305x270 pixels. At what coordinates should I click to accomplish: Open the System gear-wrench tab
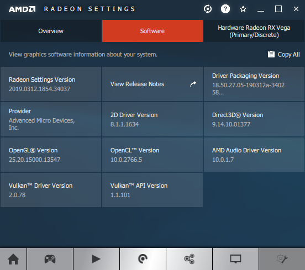(x=282, y=259)
